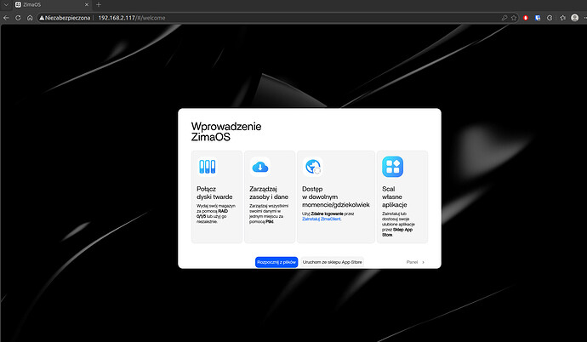This screenshot has height=342, width=587.
Task: Click the cloud download icon
Action: click(x=260, y=167)
